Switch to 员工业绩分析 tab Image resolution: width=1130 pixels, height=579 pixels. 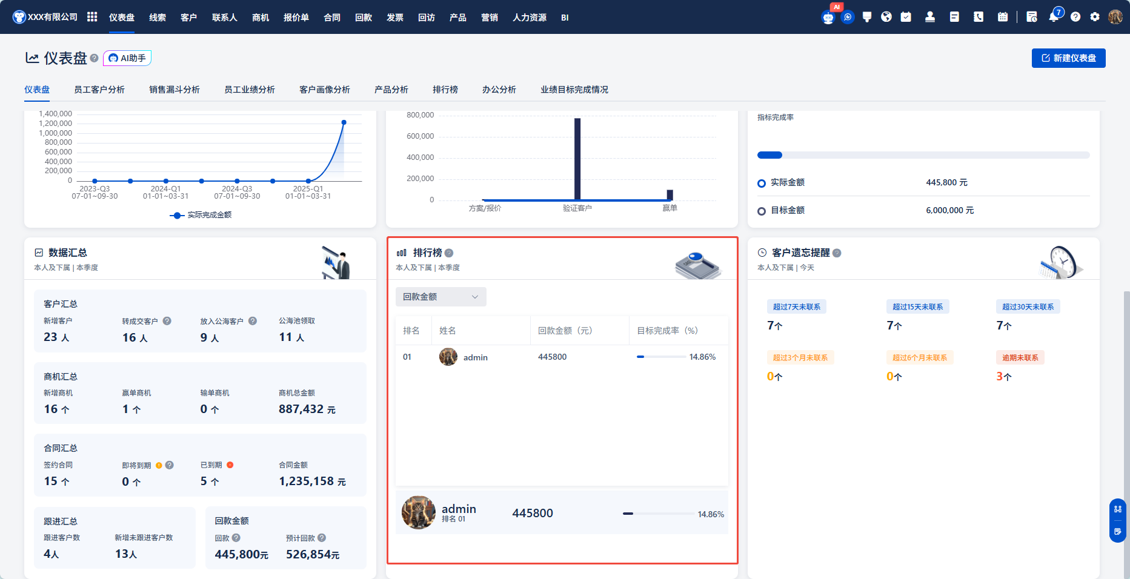coord(250,90)
